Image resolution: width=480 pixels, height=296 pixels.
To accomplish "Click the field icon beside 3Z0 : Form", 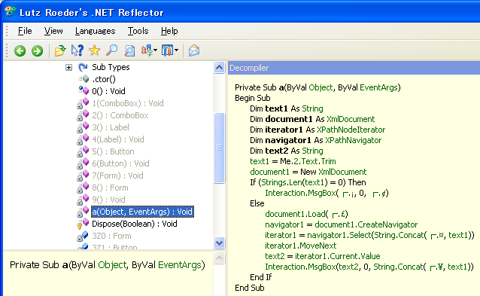I will coord(83,236).
